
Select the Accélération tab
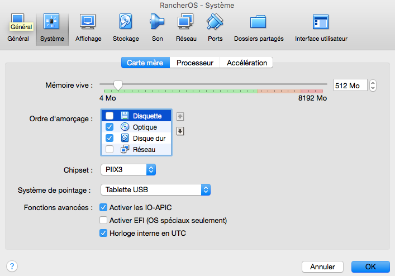pos(246,63)
